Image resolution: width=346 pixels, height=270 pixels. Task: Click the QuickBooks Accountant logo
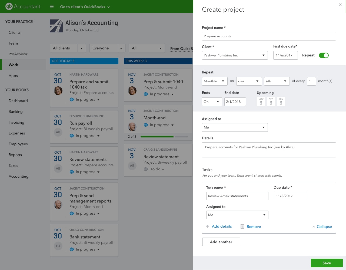point(23,6)
